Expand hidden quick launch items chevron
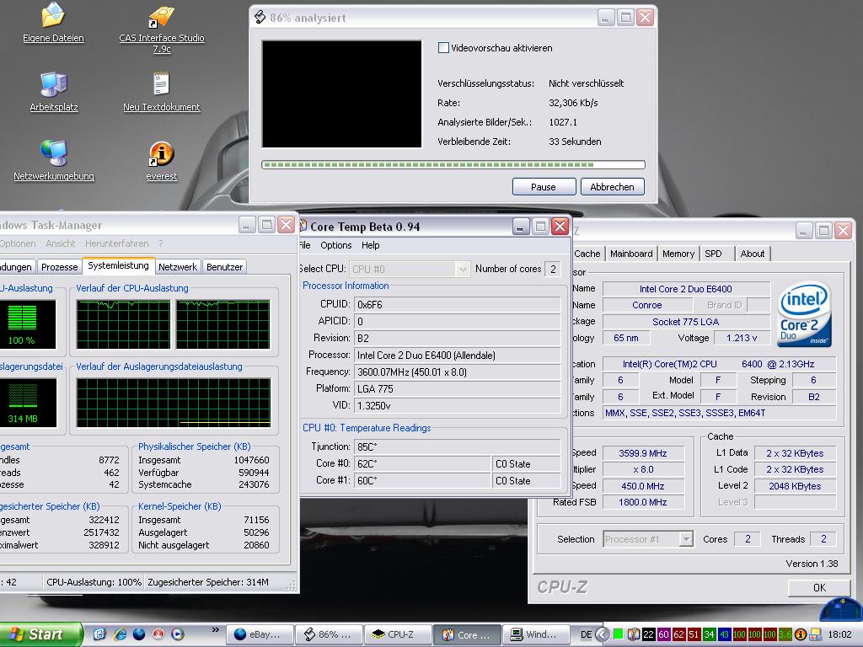 tap(215, 630)
